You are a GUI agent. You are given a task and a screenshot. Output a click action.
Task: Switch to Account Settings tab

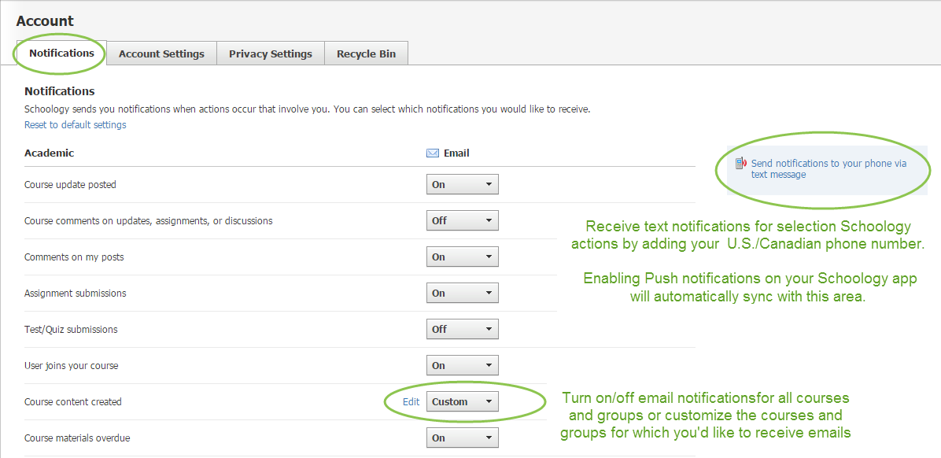(161, 54)
